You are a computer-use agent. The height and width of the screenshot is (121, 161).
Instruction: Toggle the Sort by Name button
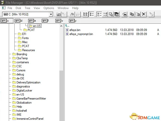click(99, 14)
